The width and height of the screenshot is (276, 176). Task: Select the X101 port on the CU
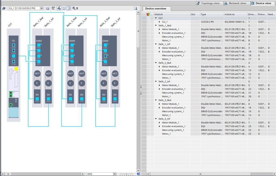coord(13,56)
